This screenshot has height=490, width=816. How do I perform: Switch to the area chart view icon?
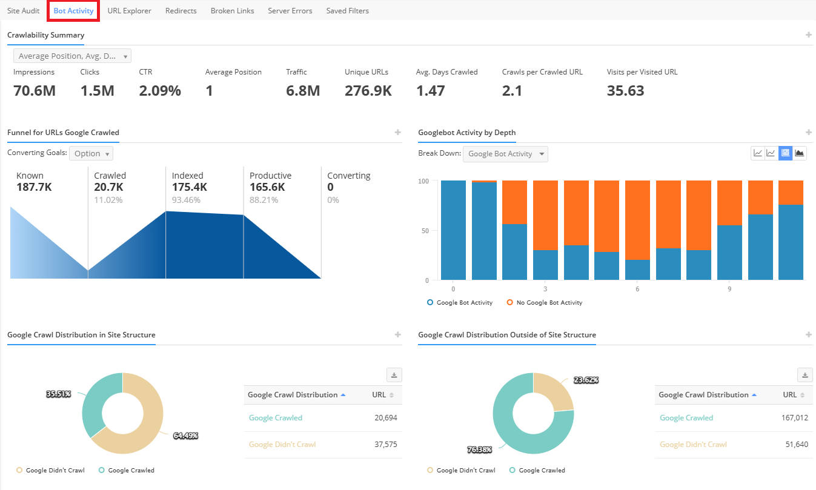pos(800,153)
